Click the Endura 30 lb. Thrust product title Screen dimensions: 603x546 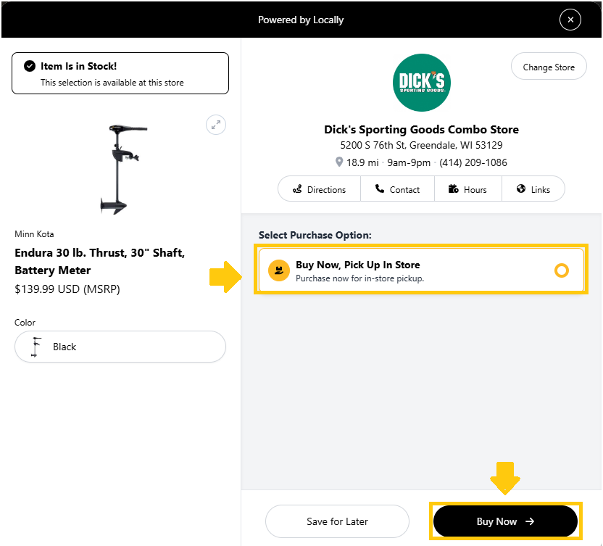click(99, 261)
